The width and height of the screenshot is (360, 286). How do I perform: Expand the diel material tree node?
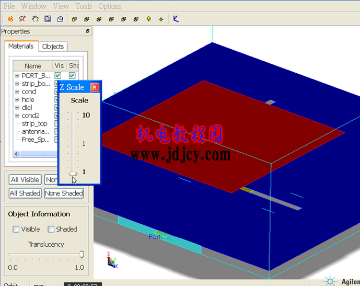17,108
